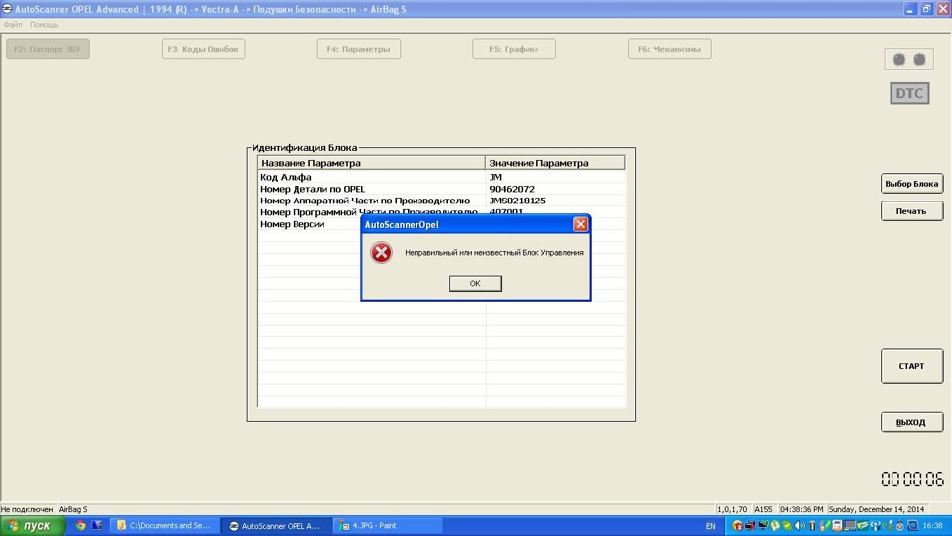
Task: Click the value 90462072
Action: pos(512,189)
